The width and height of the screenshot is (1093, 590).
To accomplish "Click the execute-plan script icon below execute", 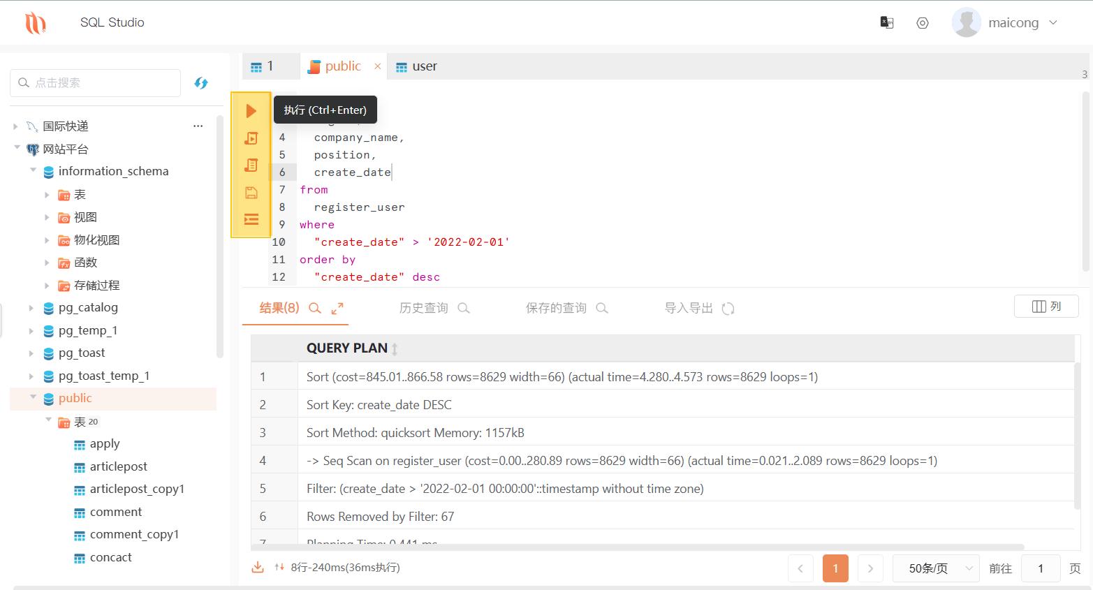I will [251, 138].
